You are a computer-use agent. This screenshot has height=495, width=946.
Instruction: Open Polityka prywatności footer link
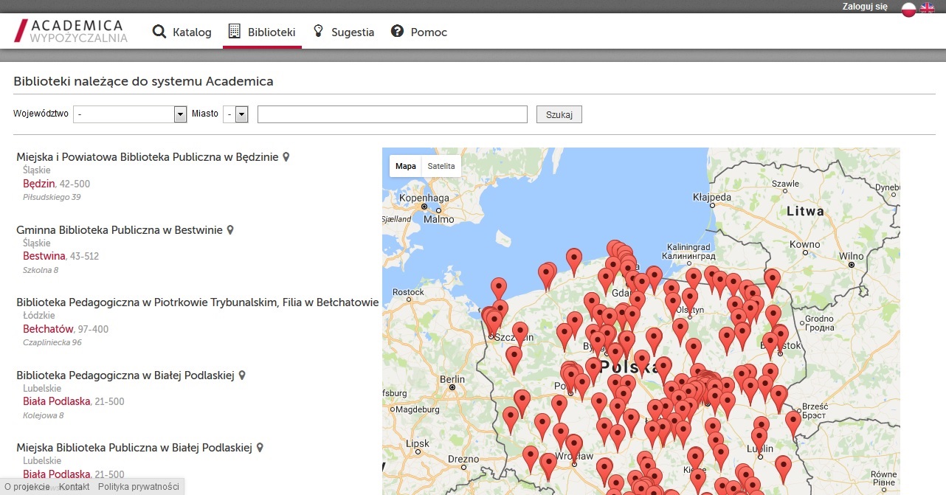point(138,487)
